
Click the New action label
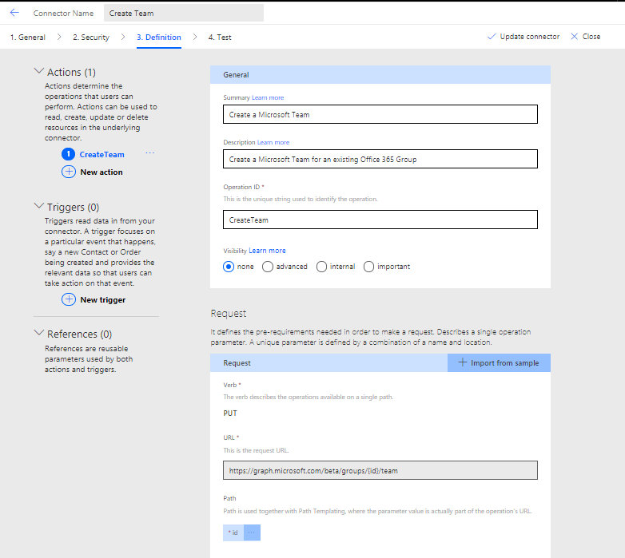[x=102, y=172]
